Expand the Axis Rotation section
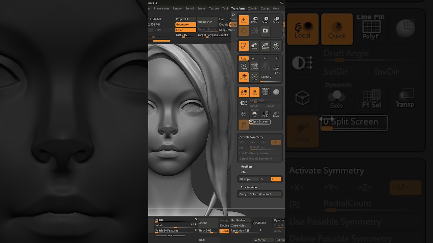 (x=248, y=187)
